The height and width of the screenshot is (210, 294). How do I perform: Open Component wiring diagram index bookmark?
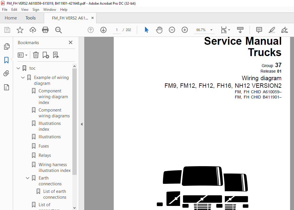tap(53, 97)
